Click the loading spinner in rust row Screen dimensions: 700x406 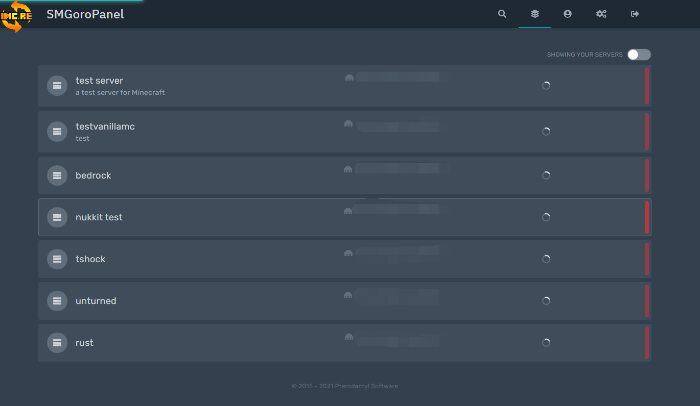pos(546,343)
